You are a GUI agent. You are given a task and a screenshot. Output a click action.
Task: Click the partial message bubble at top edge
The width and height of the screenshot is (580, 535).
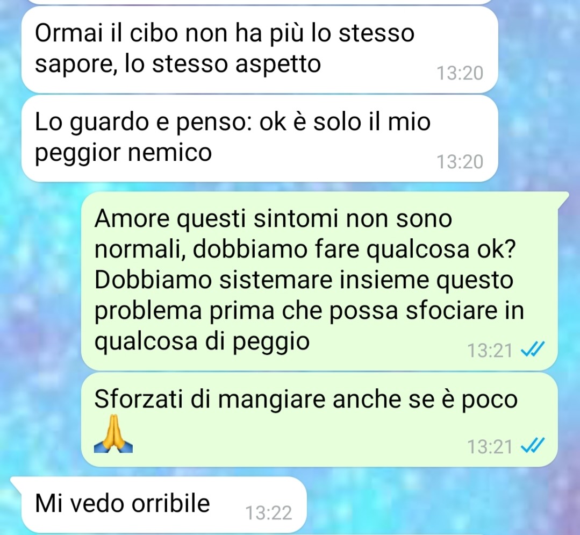[x=260, y=2]
